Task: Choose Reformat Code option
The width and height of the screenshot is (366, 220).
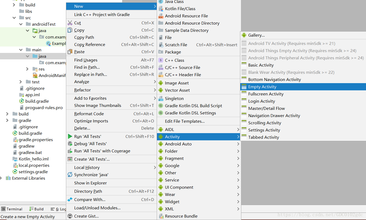Action: tap(111, 114)
